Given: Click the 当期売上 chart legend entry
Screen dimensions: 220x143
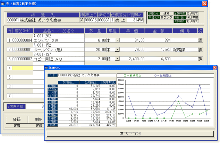Looking at the screenshot, I should [x=163, y=75].
